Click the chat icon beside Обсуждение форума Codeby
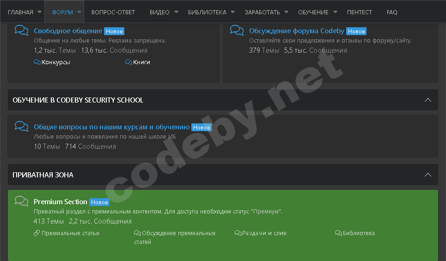The image size is (446, 261). (237, 30)
